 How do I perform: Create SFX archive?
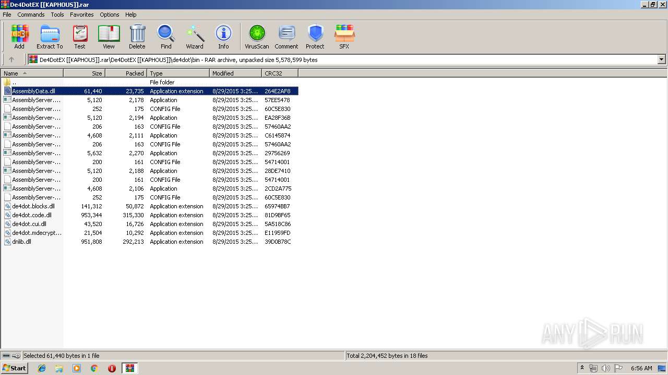[x=344, y=36]
